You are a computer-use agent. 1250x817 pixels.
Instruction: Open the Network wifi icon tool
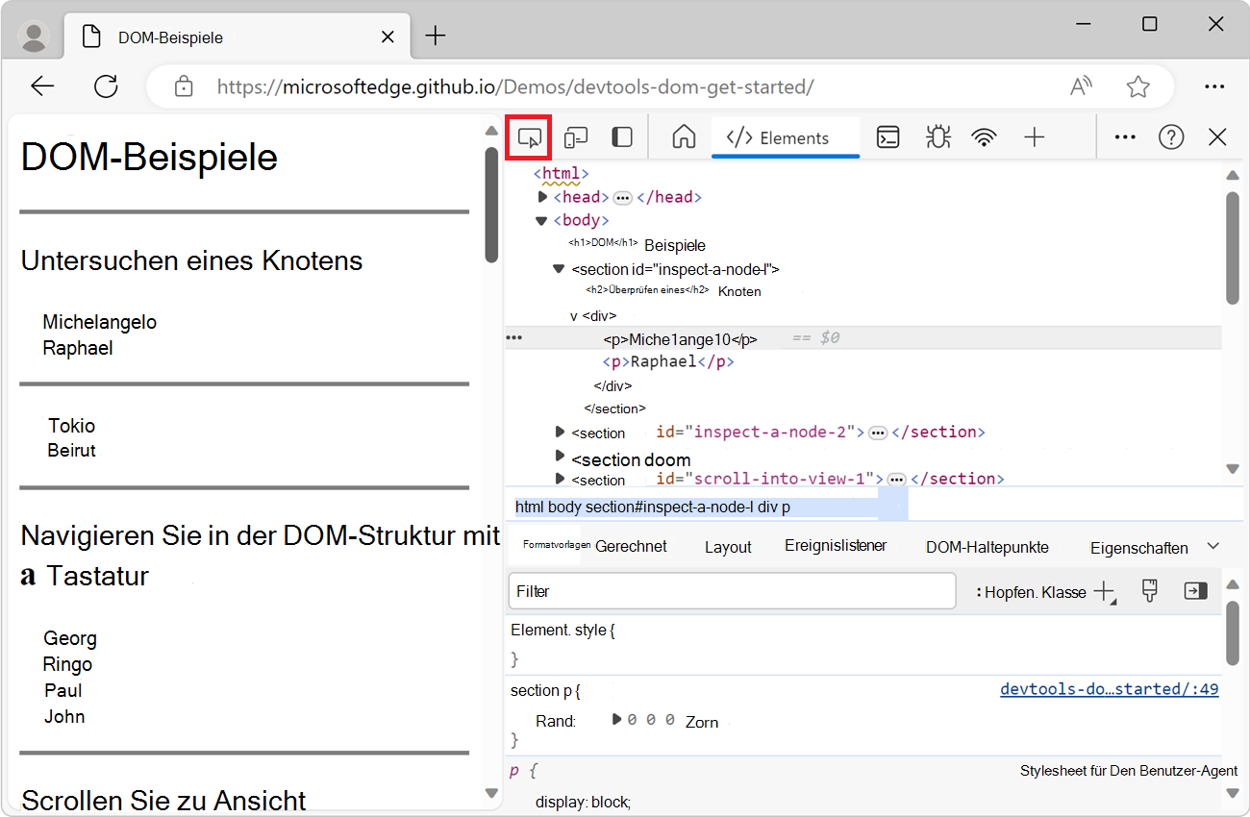click(984, 137)
